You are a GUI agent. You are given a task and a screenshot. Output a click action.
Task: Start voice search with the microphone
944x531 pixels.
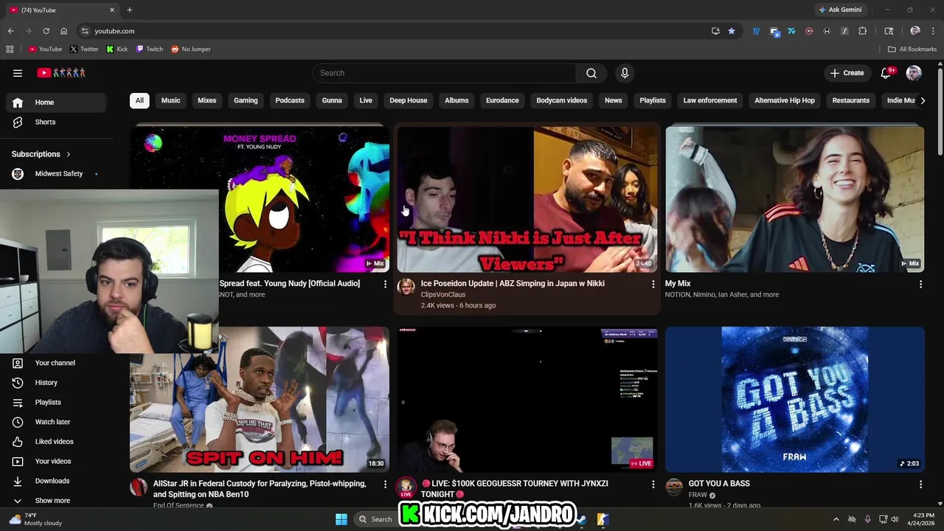tap(625, 73)
